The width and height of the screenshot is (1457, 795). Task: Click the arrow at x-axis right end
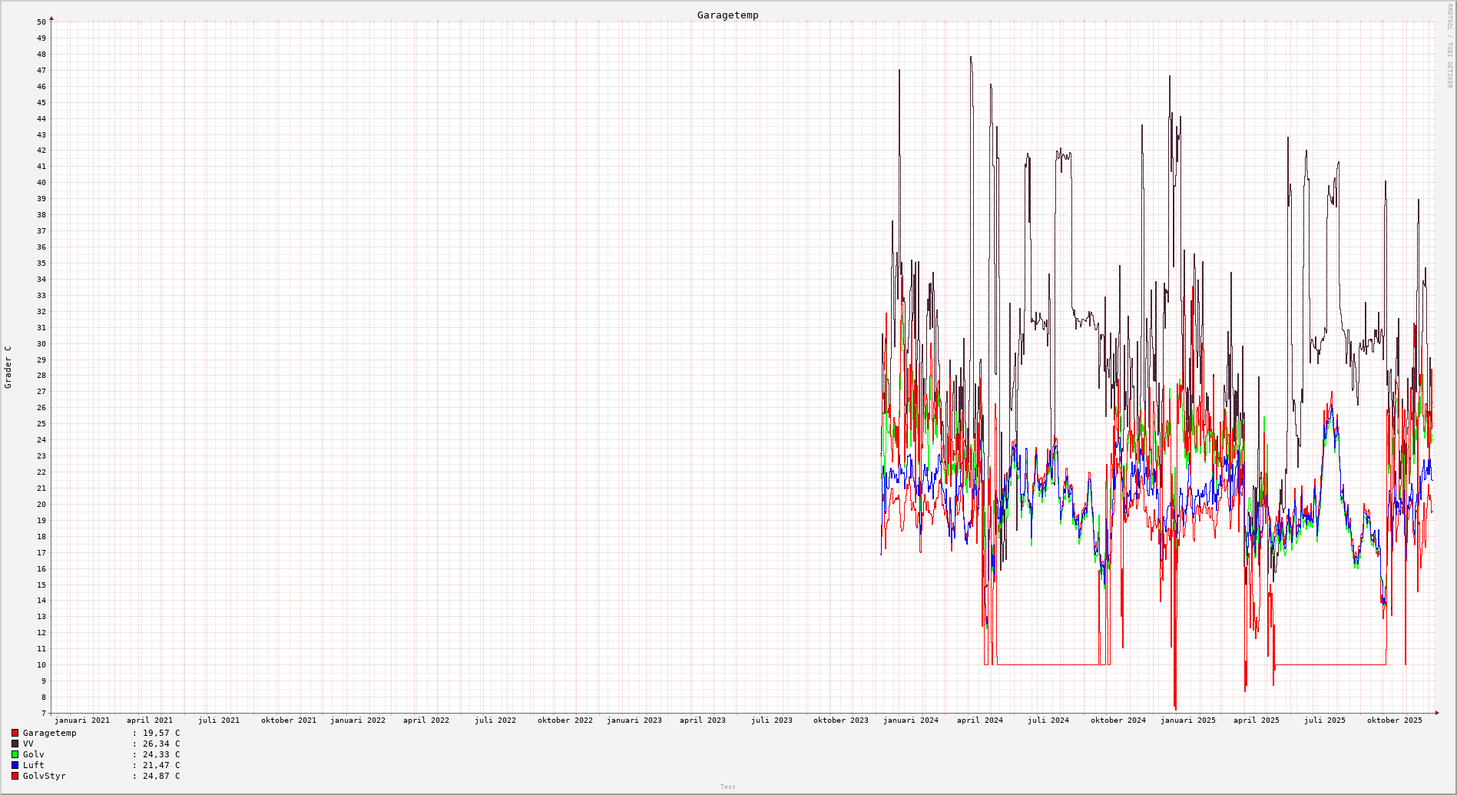point(1436,713)
